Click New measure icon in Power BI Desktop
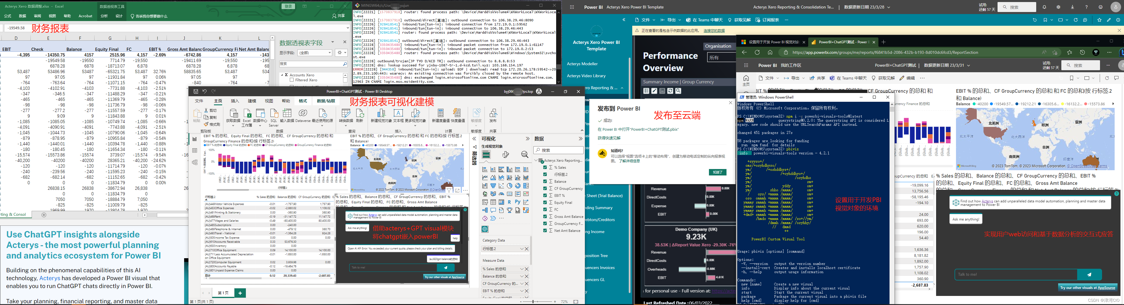Image resolution: width=1124 pixels, height=305 pixels. click(x=440, y=113)
